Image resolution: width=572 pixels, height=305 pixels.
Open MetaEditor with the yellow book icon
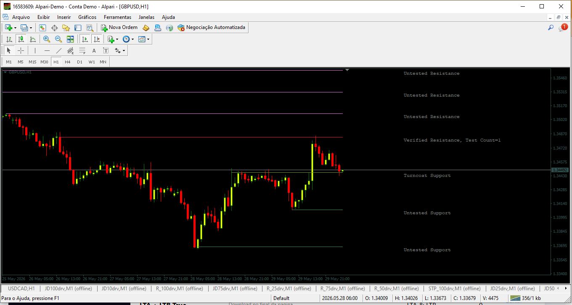146,28
